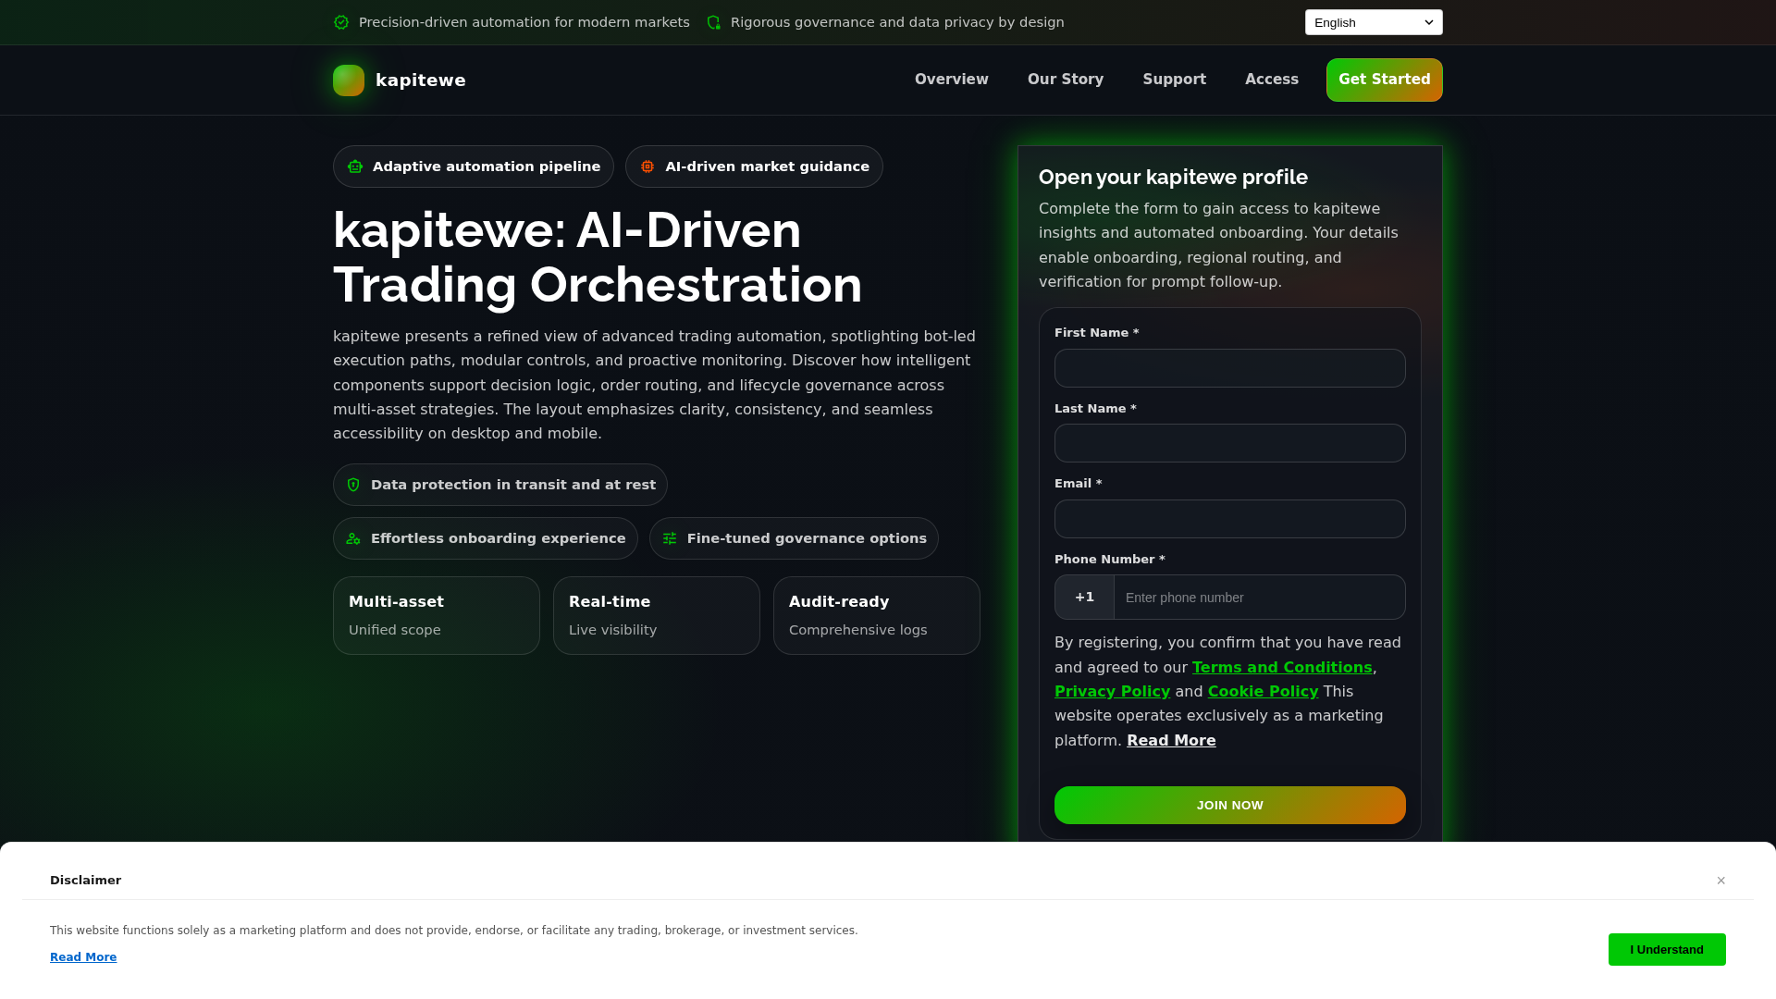Click the sliders icon in Fine-tuned governance options
This screenshot has height=999, width=1776.
670,538
